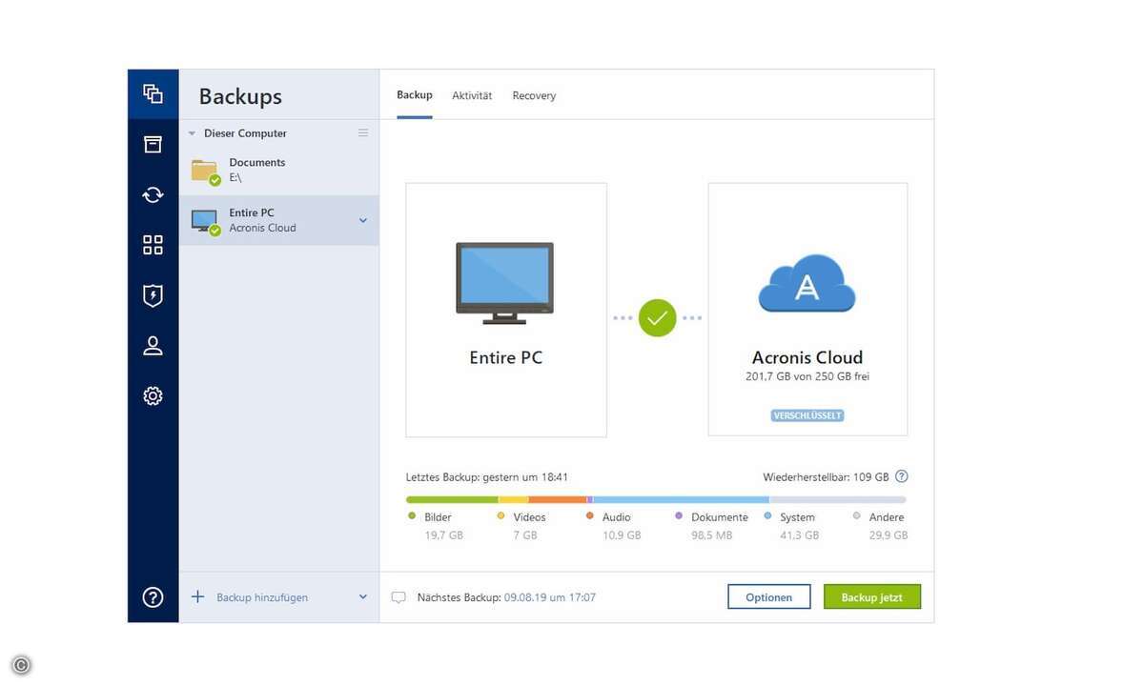Open the Tools grid icon
The width and height of the screenshot is (1144, 686).
pos(153,245)
